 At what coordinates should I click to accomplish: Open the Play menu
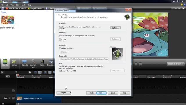coord(18,5)
